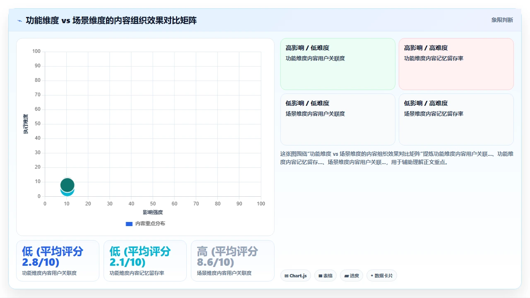This screenshot has height=298, width=530.
Task: Select the 高 (平均评分 8.6/10) score card
Action: (233, 261)
